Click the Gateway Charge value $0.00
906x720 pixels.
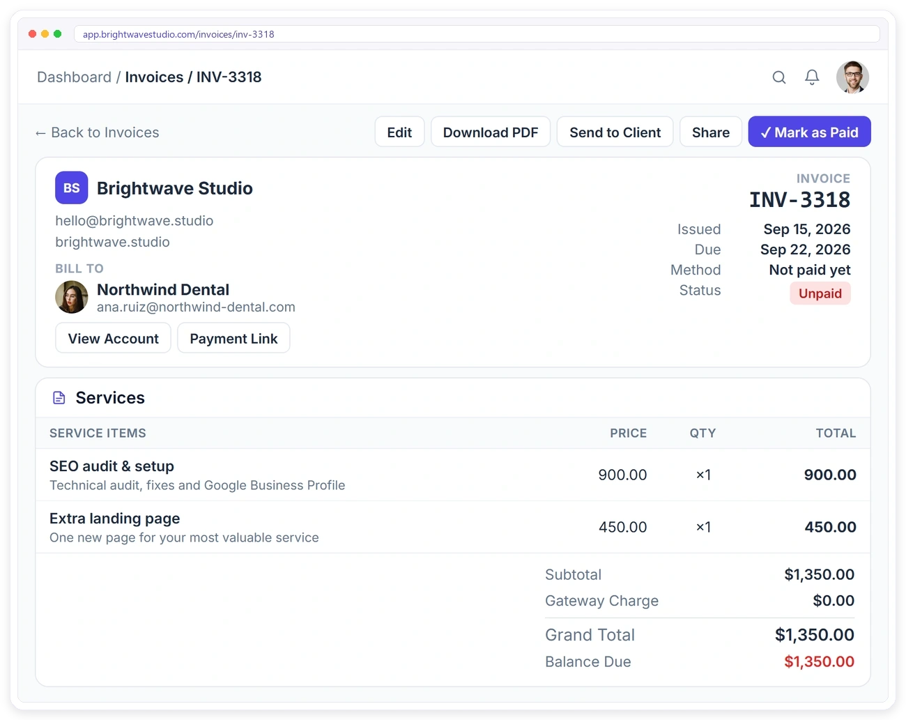[834, 600]
